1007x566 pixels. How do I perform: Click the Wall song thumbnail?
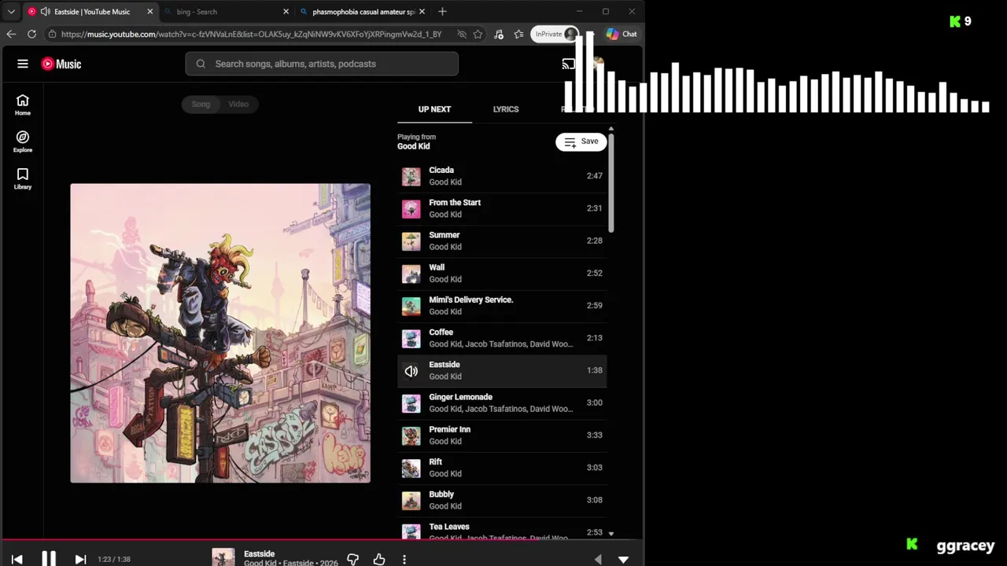[411, 274]
